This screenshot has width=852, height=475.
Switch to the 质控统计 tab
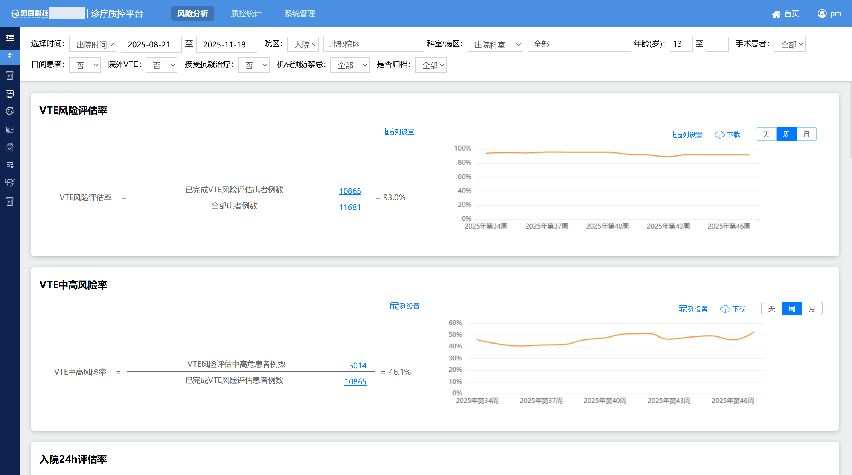tap(246, 14)
